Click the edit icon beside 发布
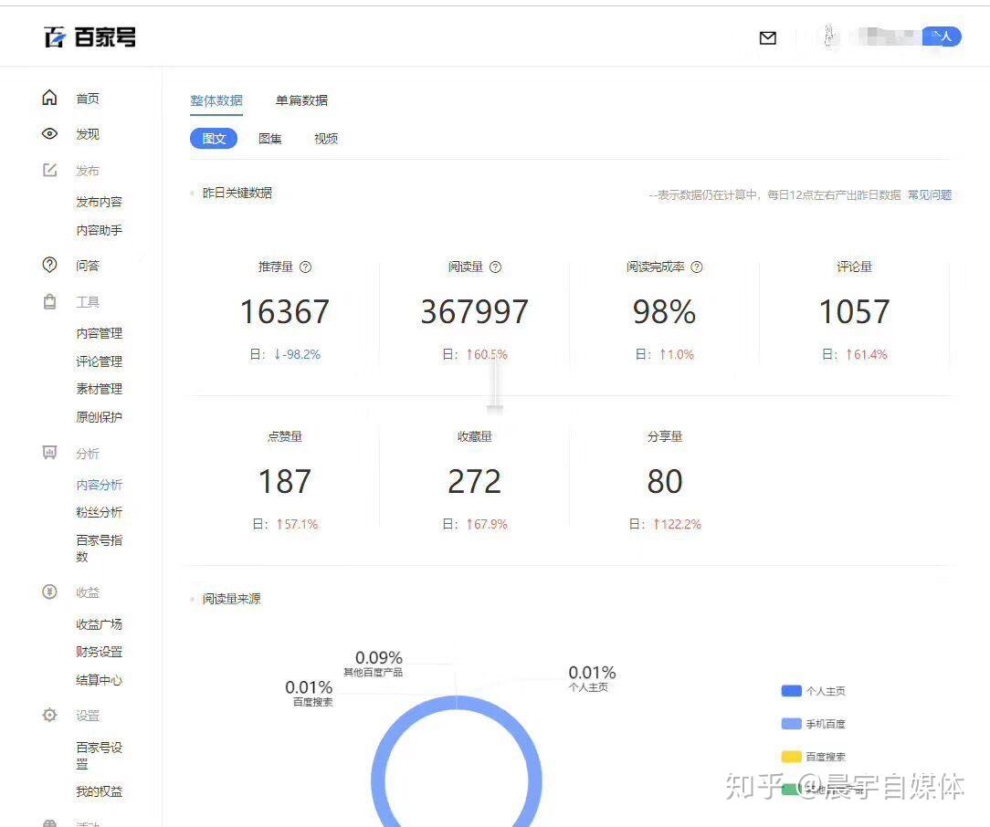Screen dimensions: 990x827 coord(49,170)
